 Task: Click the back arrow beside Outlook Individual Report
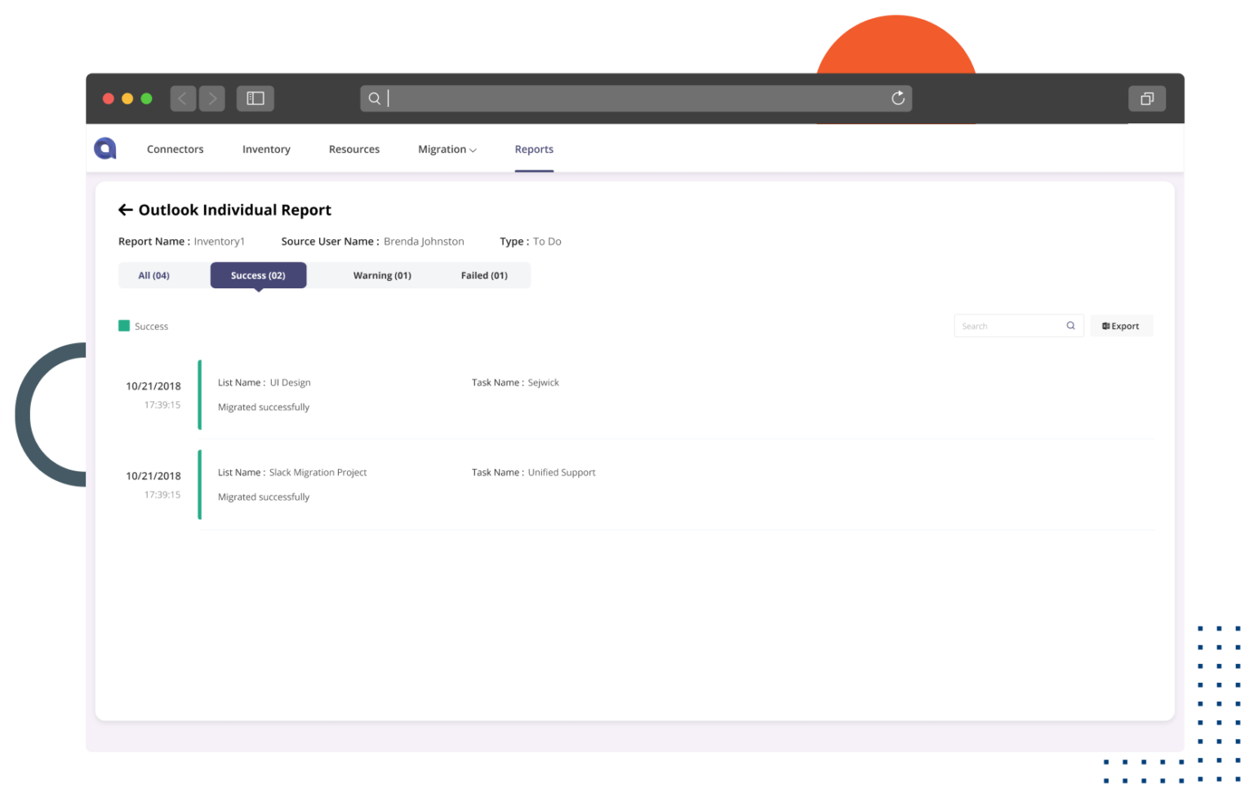[125, 210]
